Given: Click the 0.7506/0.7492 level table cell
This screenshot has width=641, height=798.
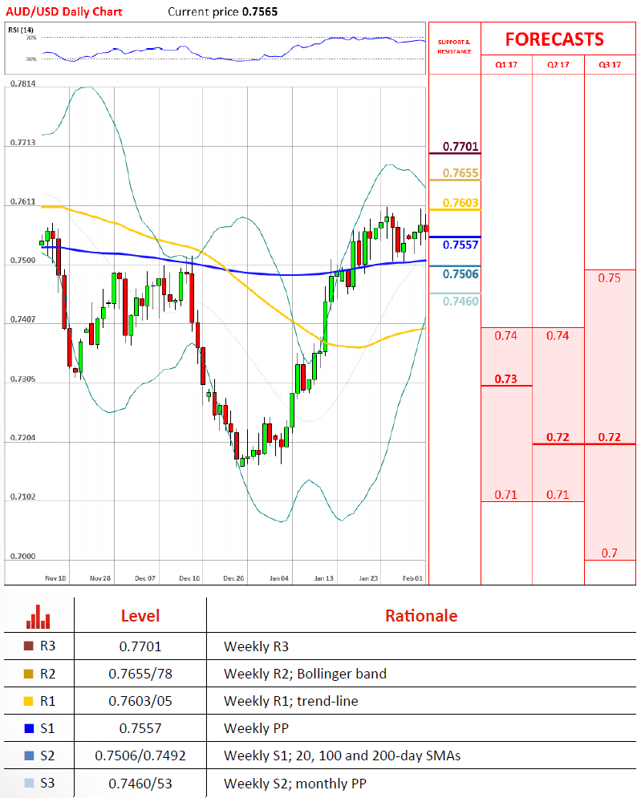Looking at the screenshot, I should (140, 755).
